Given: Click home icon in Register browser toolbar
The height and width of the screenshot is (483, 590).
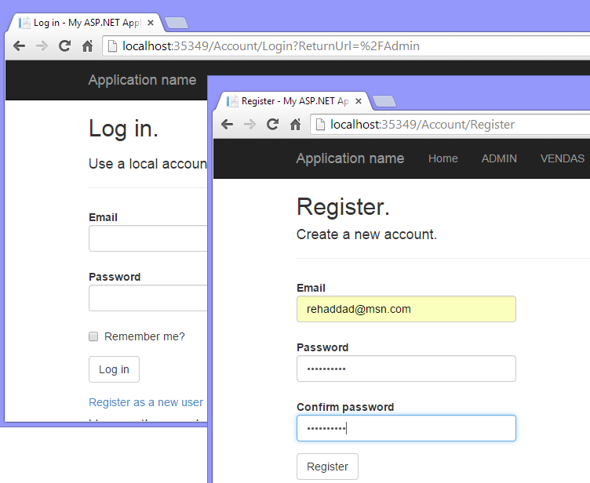Looking at the screenshot, I should point(295,124).
